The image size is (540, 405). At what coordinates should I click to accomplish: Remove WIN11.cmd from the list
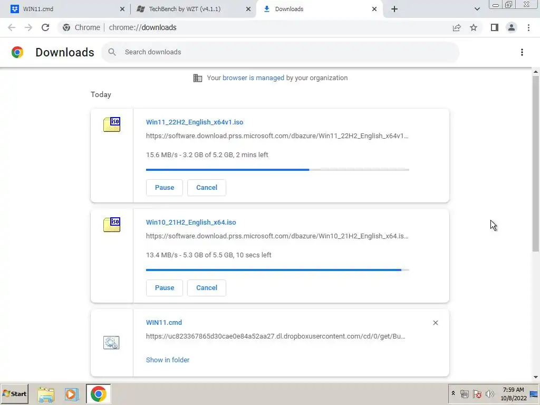tap(436, 323)
